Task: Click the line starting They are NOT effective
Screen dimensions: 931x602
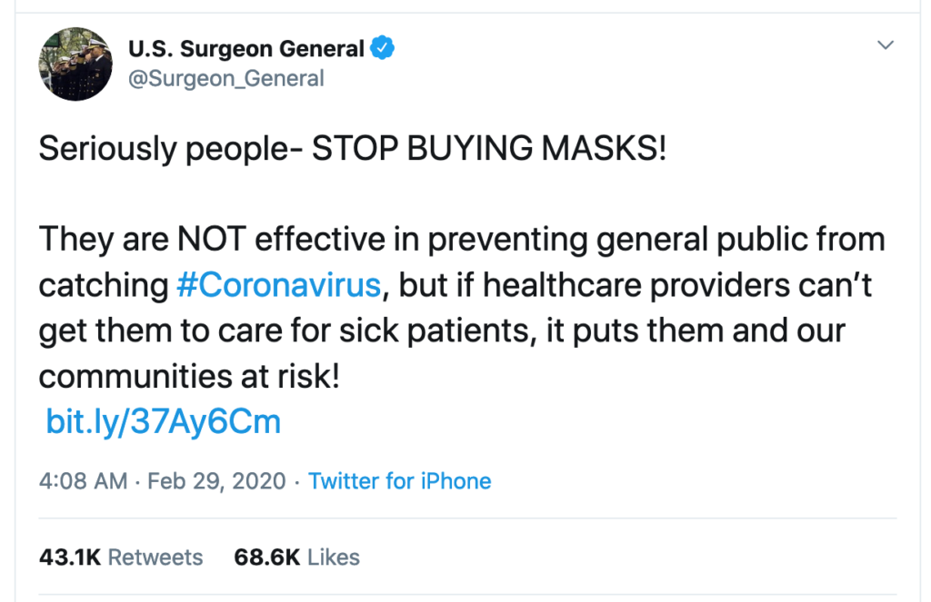Action: tap(462, 240)
